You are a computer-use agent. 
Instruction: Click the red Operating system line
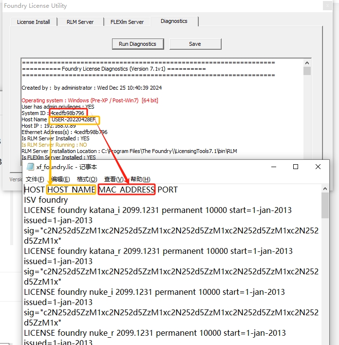coord(90,100)
